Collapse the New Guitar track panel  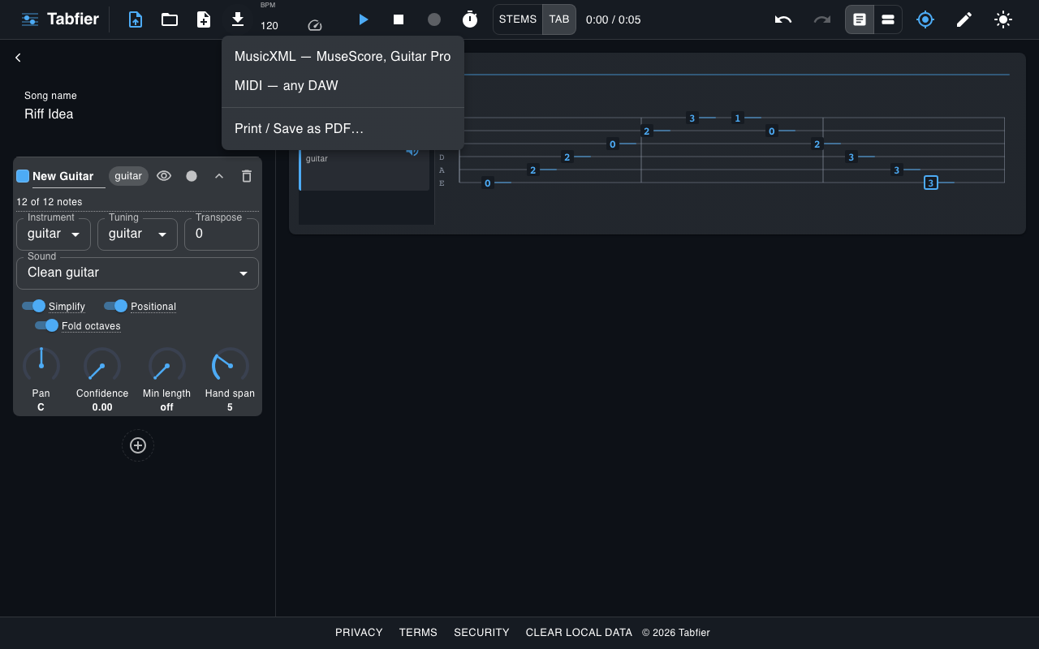(219, 176)
